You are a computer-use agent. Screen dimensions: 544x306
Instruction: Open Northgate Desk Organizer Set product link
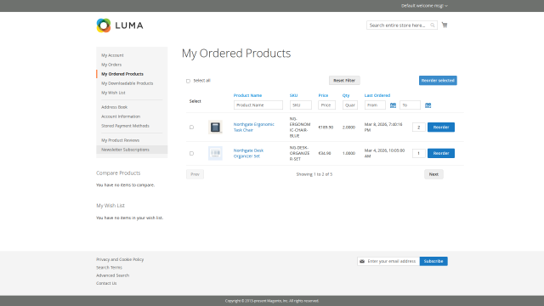click(x=248, y=153)
